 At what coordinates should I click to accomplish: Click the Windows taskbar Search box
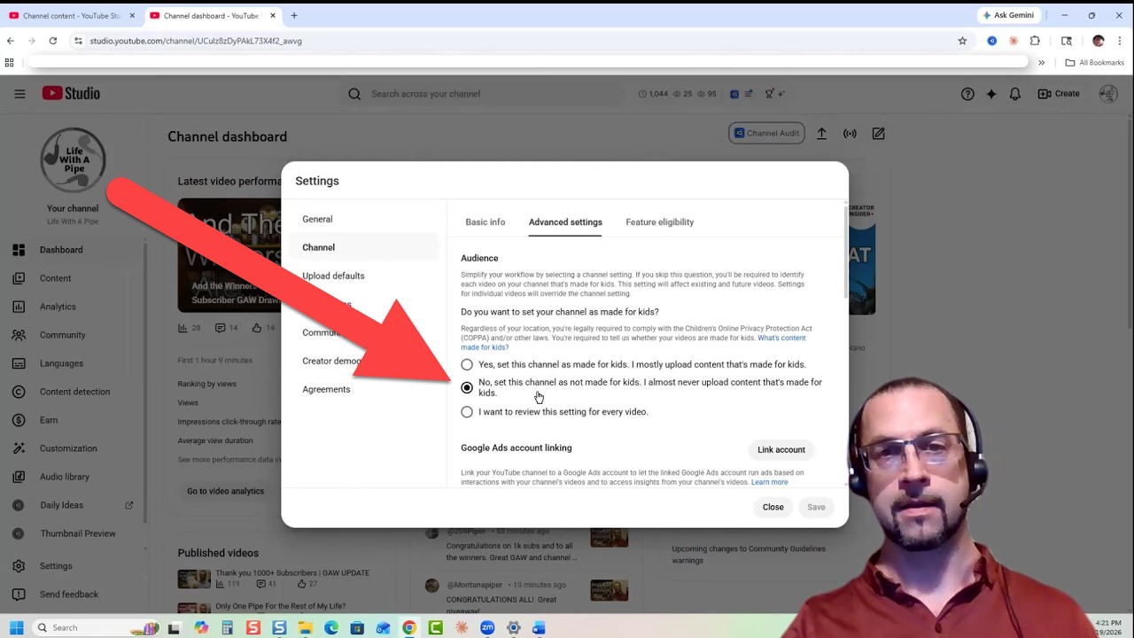click(x=97, y=627)
